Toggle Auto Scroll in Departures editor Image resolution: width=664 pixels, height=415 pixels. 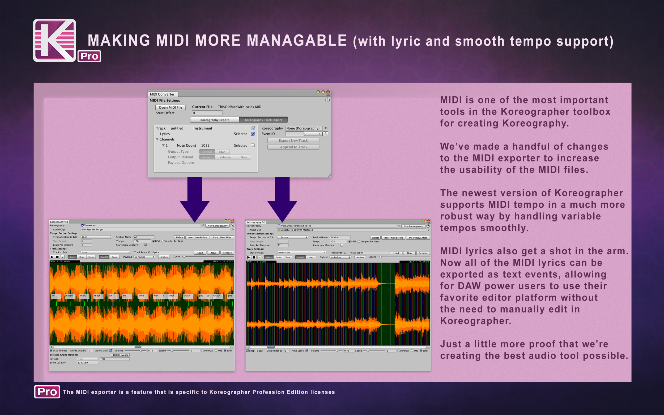(307, 351)
